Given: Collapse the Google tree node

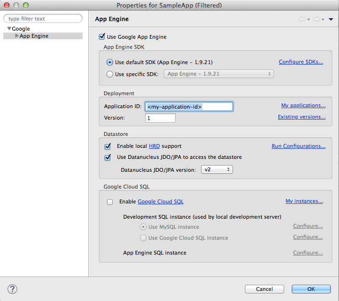Looking at the screenshot, I should (9, 29).
